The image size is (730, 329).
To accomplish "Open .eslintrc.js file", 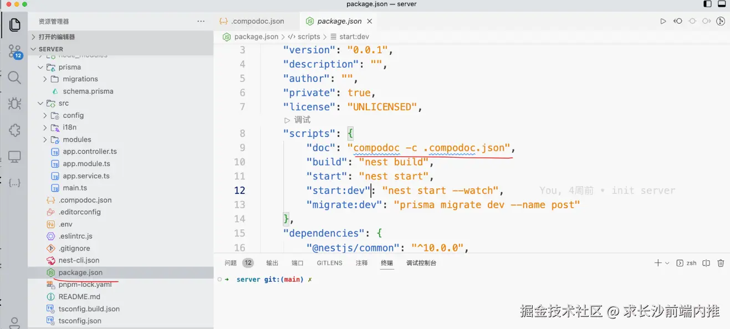I will [75, 237].
